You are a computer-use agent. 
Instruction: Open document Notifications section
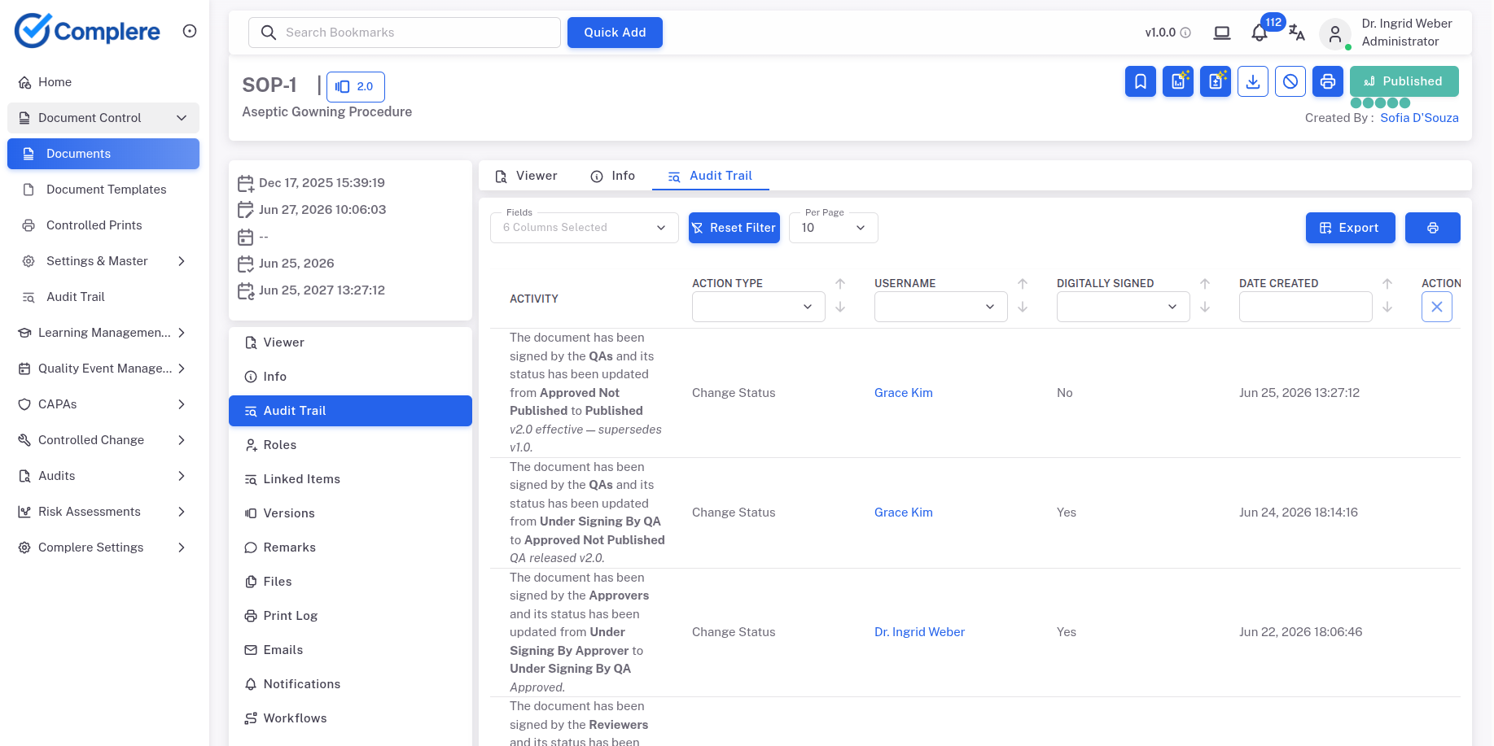(x=350, y=684)
